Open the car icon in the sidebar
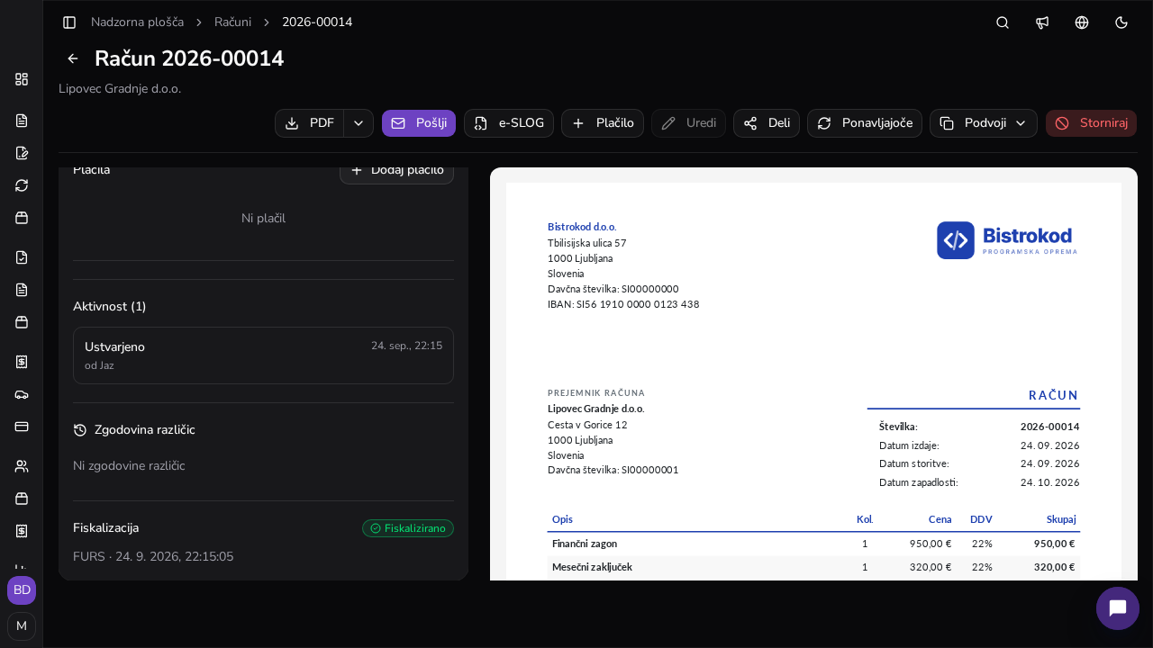Viewport: 1153px width, 648px height. 22,394
